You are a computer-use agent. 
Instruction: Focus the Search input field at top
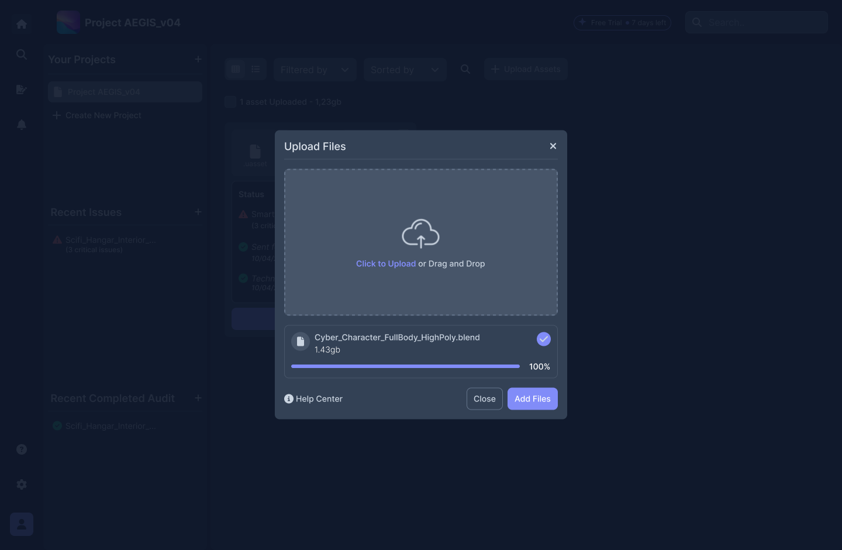(757, 22)
